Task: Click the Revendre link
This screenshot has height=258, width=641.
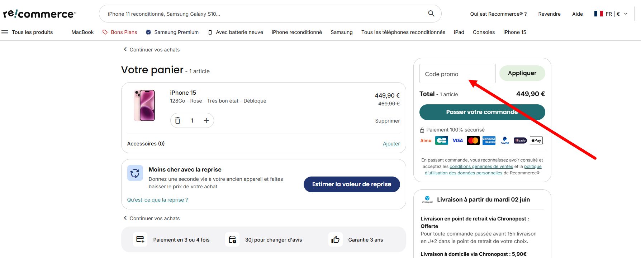Action: click(x=549, y=14)
